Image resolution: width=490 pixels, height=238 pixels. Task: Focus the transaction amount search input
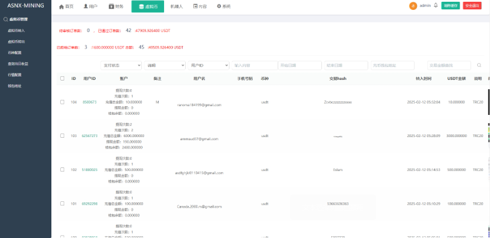(x=449, y=65)
